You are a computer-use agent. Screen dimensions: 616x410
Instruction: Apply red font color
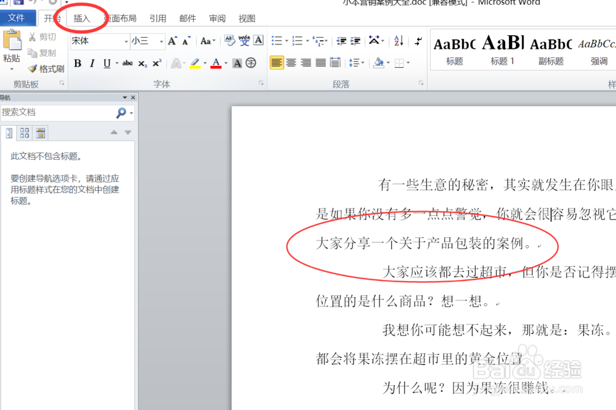(x=216, y=64)
